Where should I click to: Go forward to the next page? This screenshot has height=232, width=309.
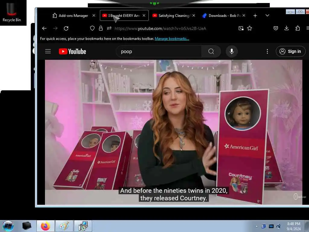[x=55, y=28]
